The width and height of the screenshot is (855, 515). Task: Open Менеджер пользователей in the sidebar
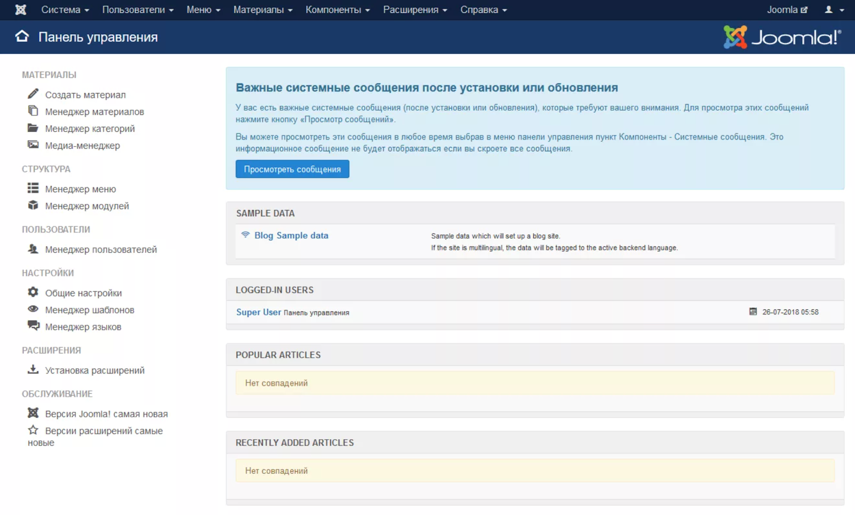100,249
